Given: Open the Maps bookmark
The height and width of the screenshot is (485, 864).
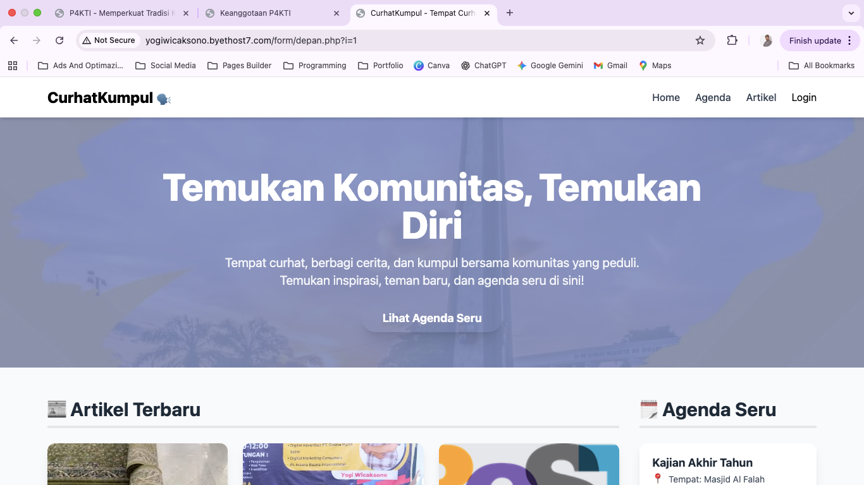Looking at the screenshot, I should [655, 66].
